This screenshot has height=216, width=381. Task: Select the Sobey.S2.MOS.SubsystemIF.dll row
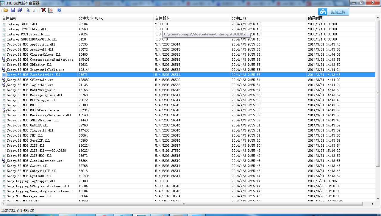click(188, 171)
